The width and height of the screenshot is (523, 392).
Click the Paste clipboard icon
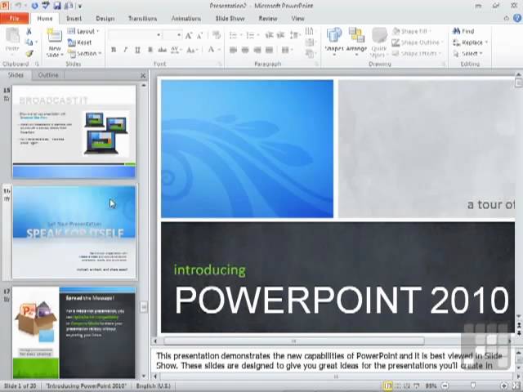coord(13,36)
